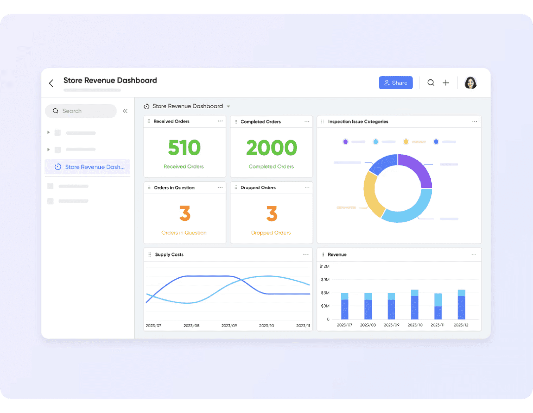Click inside the sidebar Search field
Viewport: 533px width, 413px height.
pyautogui.click(x=83, y=111)
